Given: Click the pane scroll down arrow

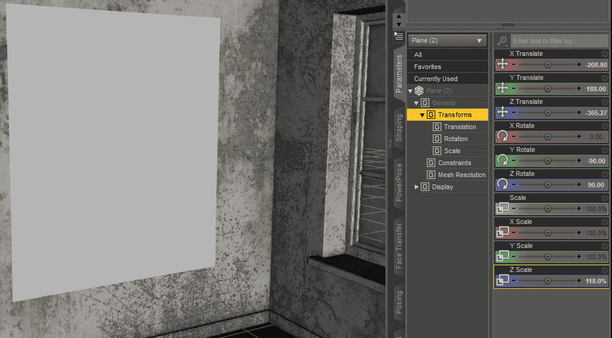Looking at the screenshot, I should (399, 24).
